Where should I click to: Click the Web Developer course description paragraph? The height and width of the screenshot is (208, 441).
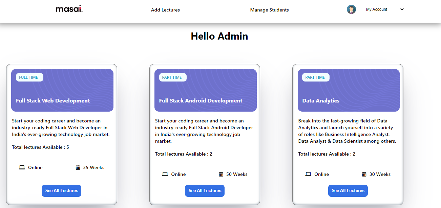pos(61,128)
